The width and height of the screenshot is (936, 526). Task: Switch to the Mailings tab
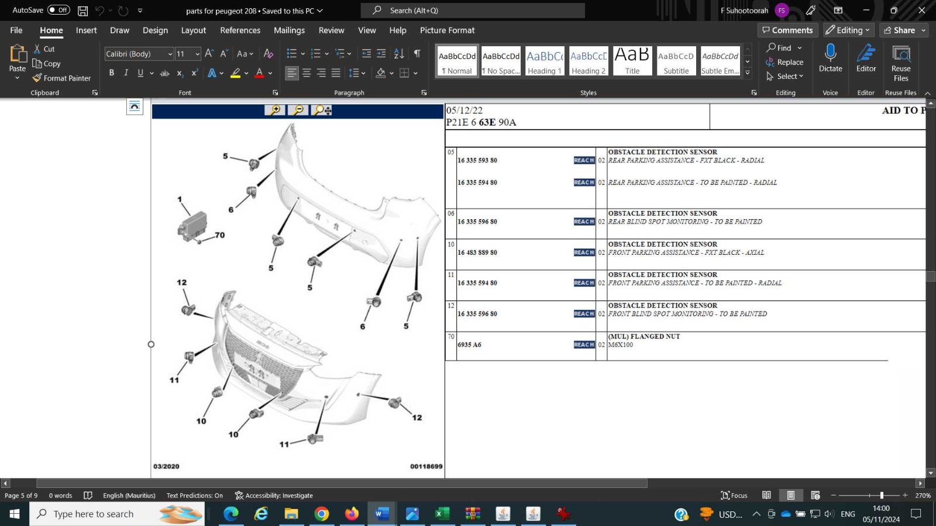(x=289, y=30)
